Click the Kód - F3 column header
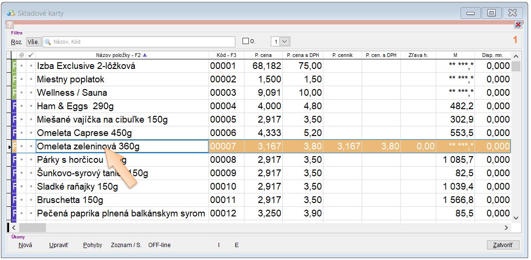The image size is (531, 260). [x=226, y=55]
